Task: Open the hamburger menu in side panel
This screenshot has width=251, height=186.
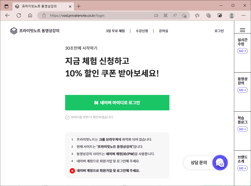Action: 242,30
